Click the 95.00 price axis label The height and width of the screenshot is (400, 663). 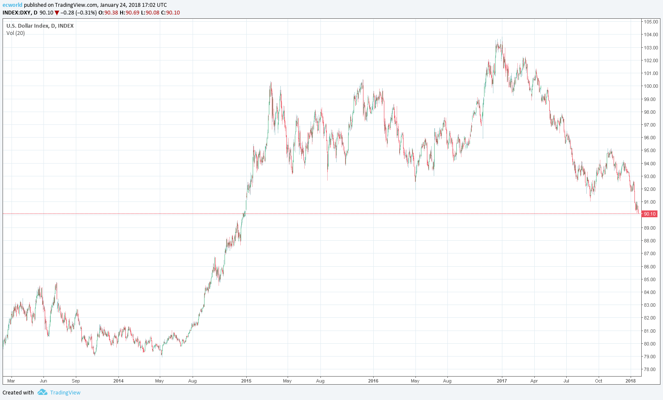(x=650, y=150)
